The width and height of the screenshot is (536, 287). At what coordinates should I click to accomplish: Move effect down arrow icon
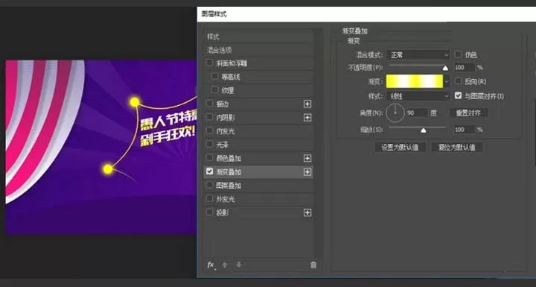[239, 265]
